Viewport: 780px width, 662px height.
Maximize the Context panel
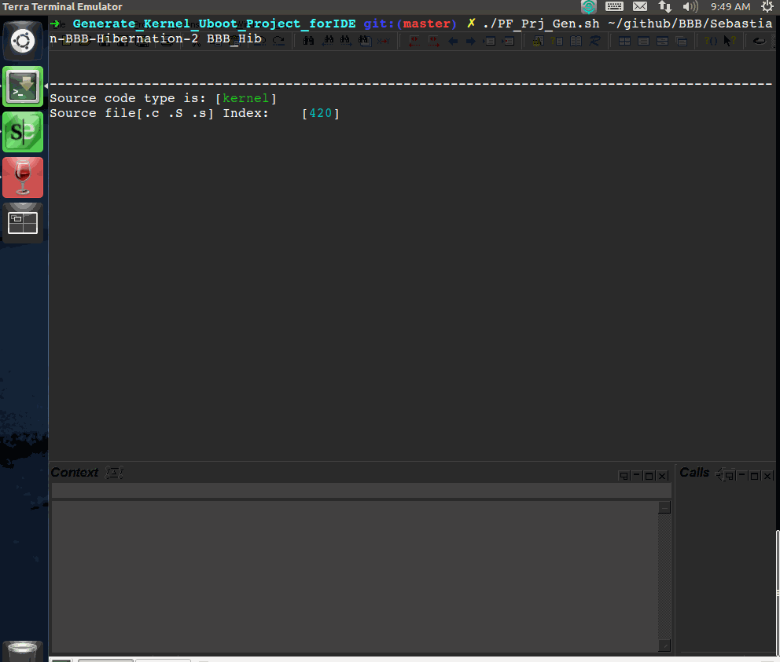[x=649, y=476]
